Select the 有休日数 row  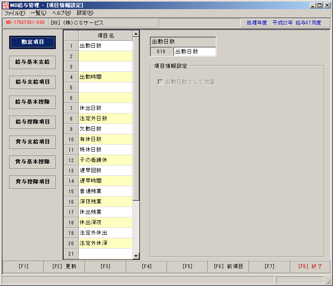106,139
